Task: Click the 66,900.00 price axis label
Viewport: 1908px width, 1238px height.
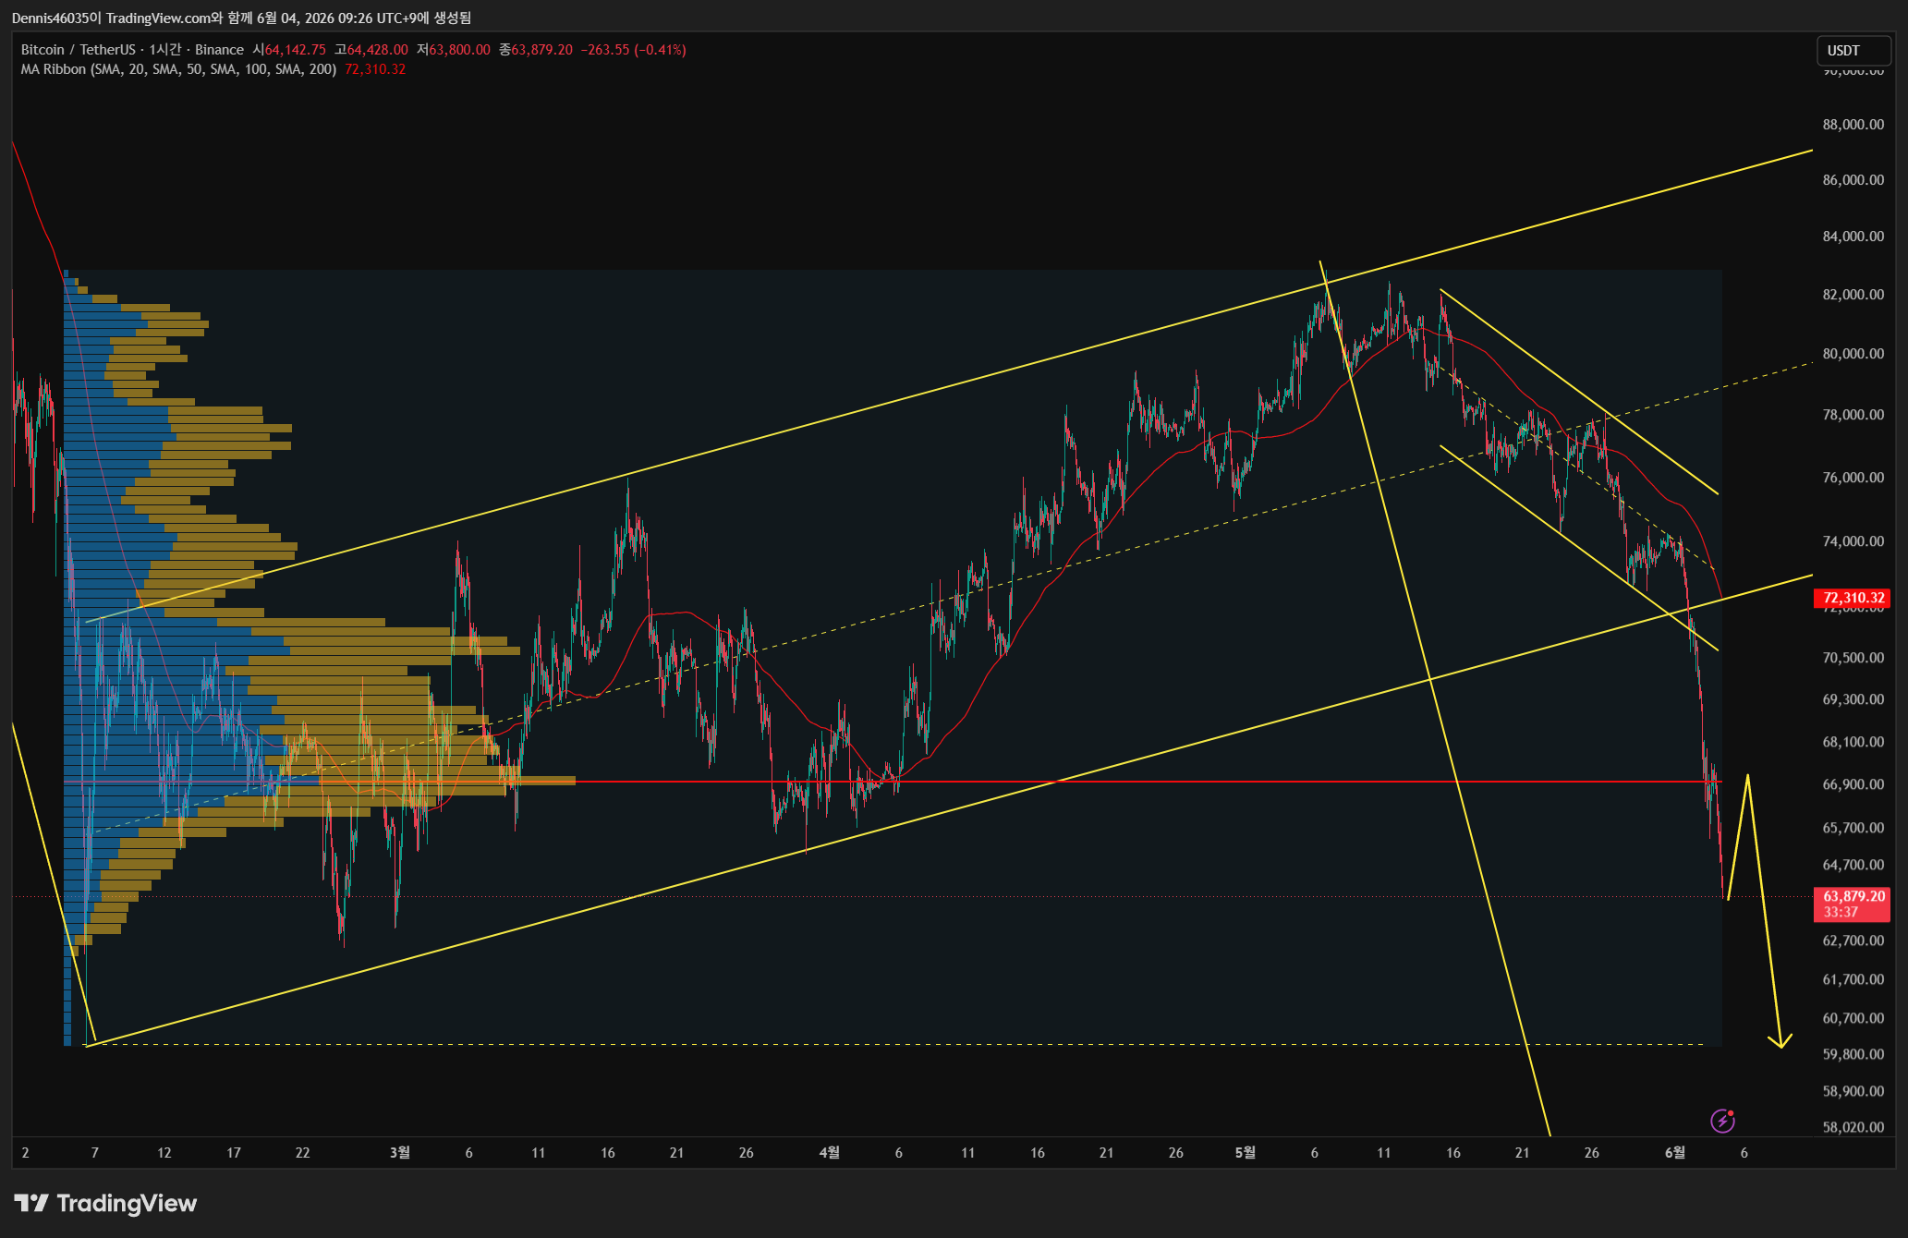Action: pyautogui.click(x=1853, y=784)
